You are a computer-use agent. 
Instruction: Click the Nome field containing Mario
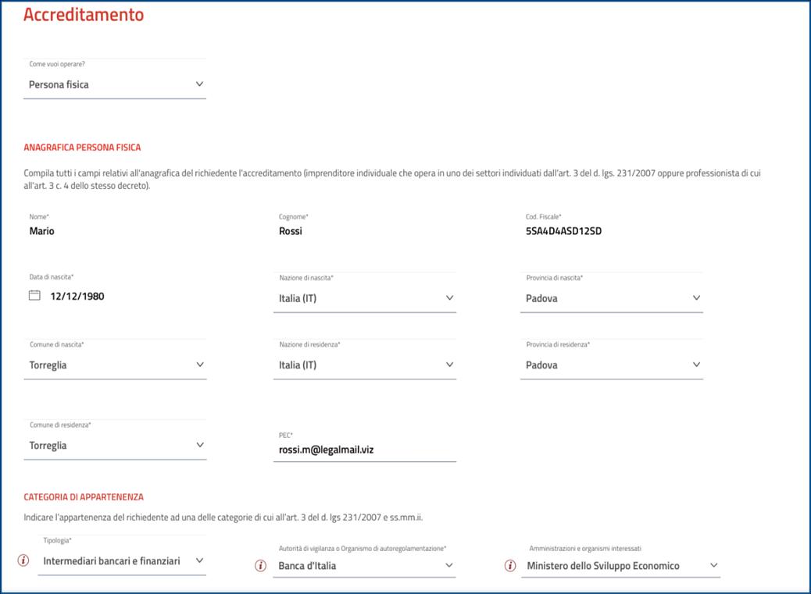point(115,231)
